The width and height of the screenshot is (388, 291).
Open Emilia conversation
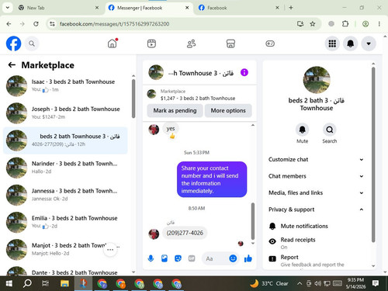[66, 222]
